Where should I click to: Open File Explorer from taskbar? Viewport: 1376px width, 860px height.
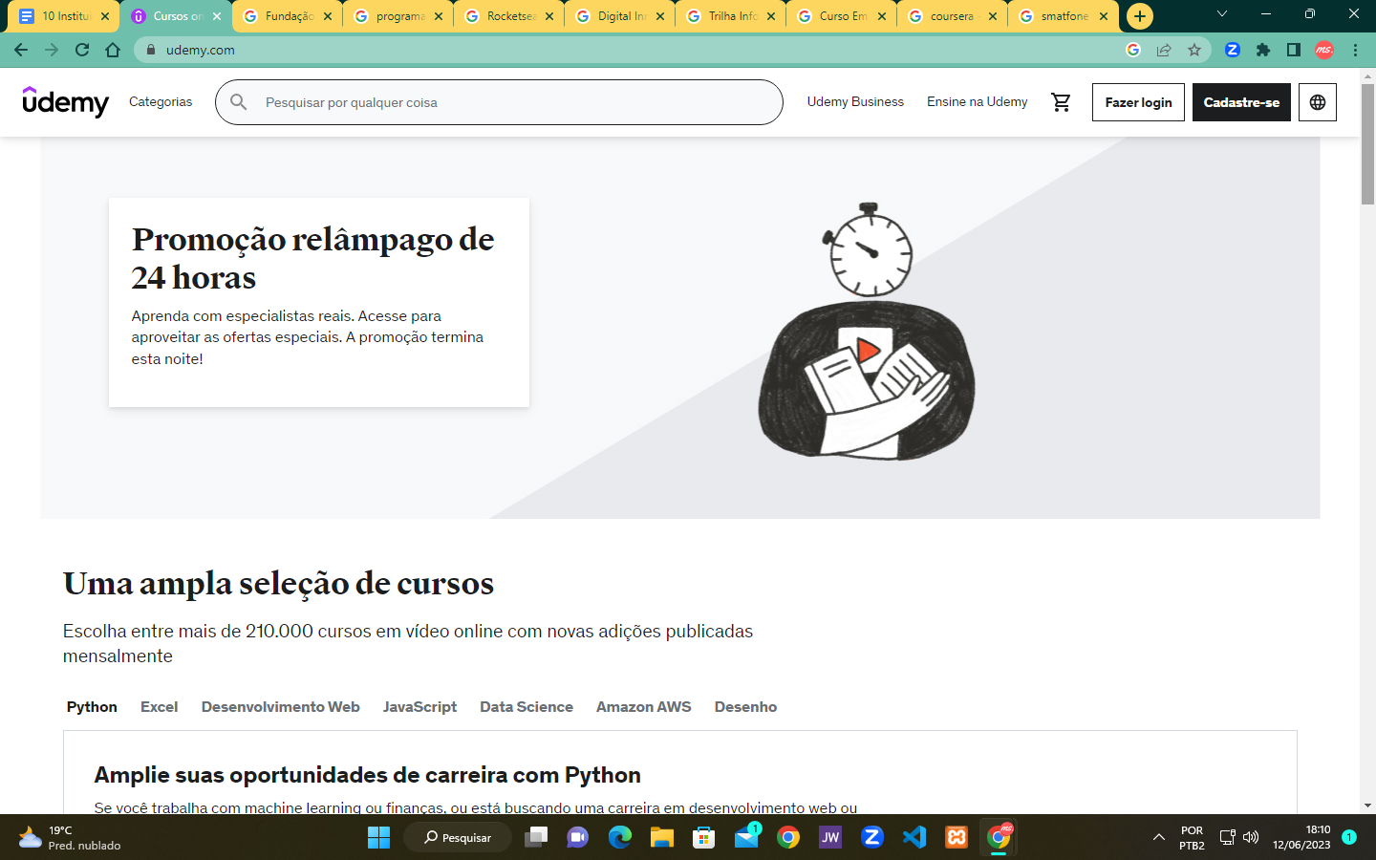coord(662,837)
